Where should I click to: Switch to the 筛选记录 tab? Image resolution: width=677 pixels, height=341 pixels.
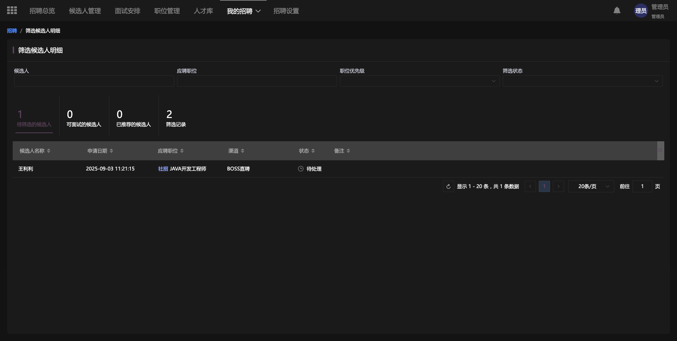[176, 118]
